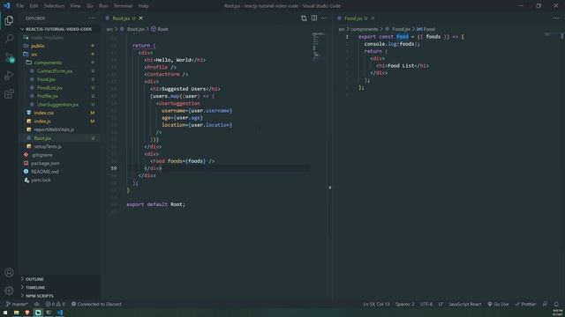565x317 pixels.
Task: Open More Actions for Food.jsx editor group
Action: pyautogui.click(x=555, y=18)
